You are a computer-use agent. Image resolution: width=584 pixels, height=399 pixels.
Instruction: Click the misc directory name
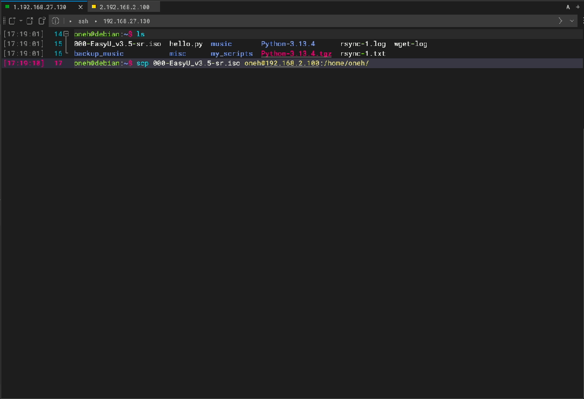tap(178, 54)
